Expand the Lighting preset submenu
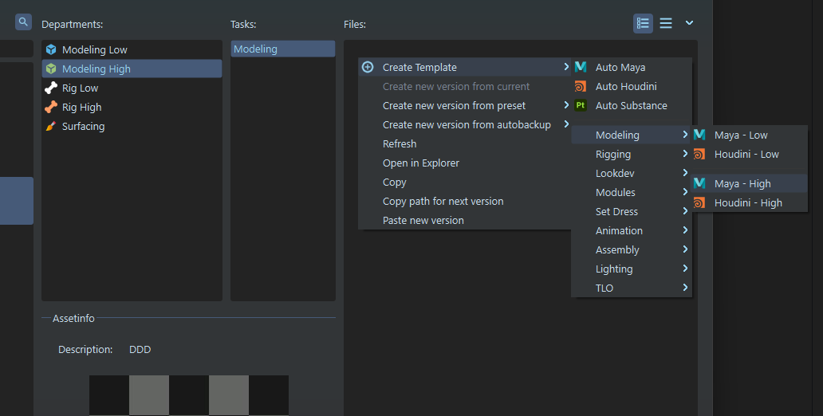Screen dimensions: 823x416 pos(631,269)
